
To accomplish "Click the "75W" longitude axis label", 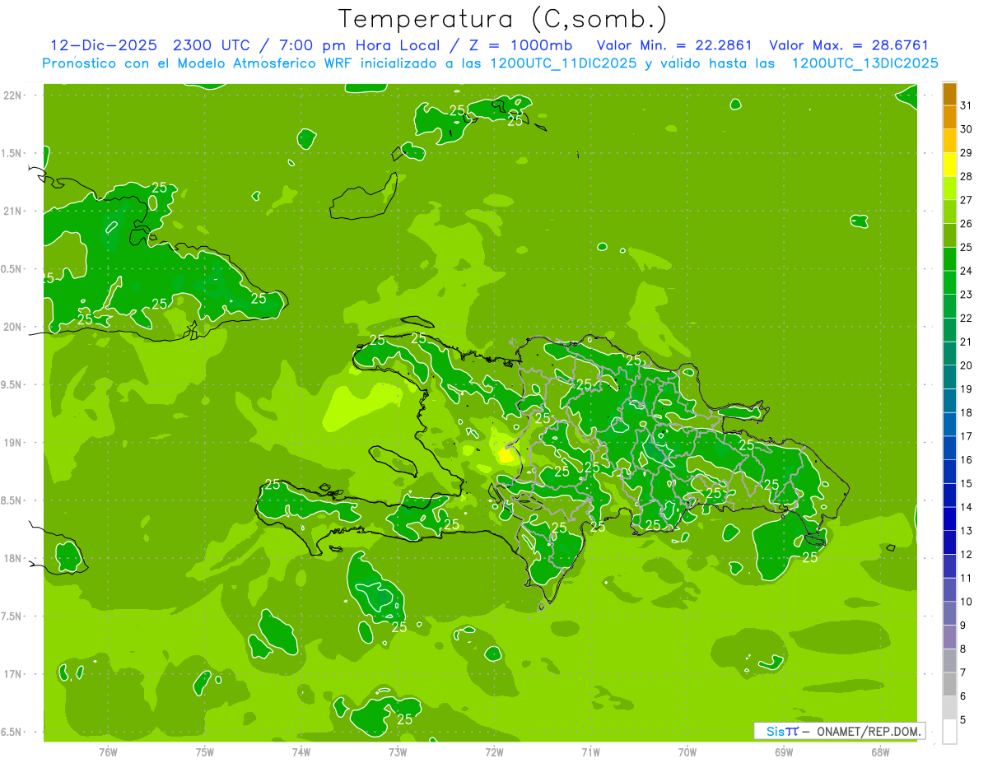I will [205, 751].
